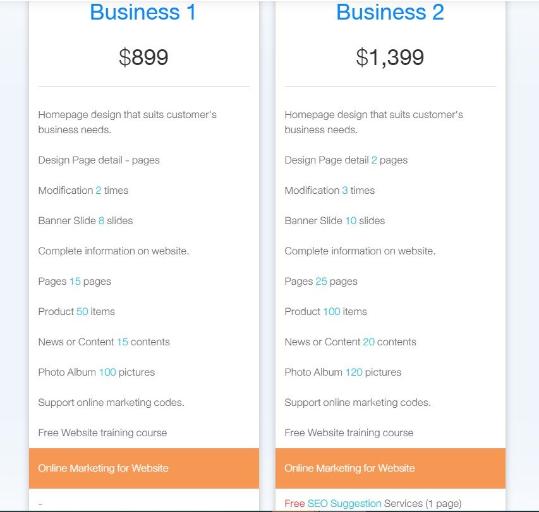539x512 pixels.
Task: Click News or Content 15 contents
Action: click(x=104, y=342)
